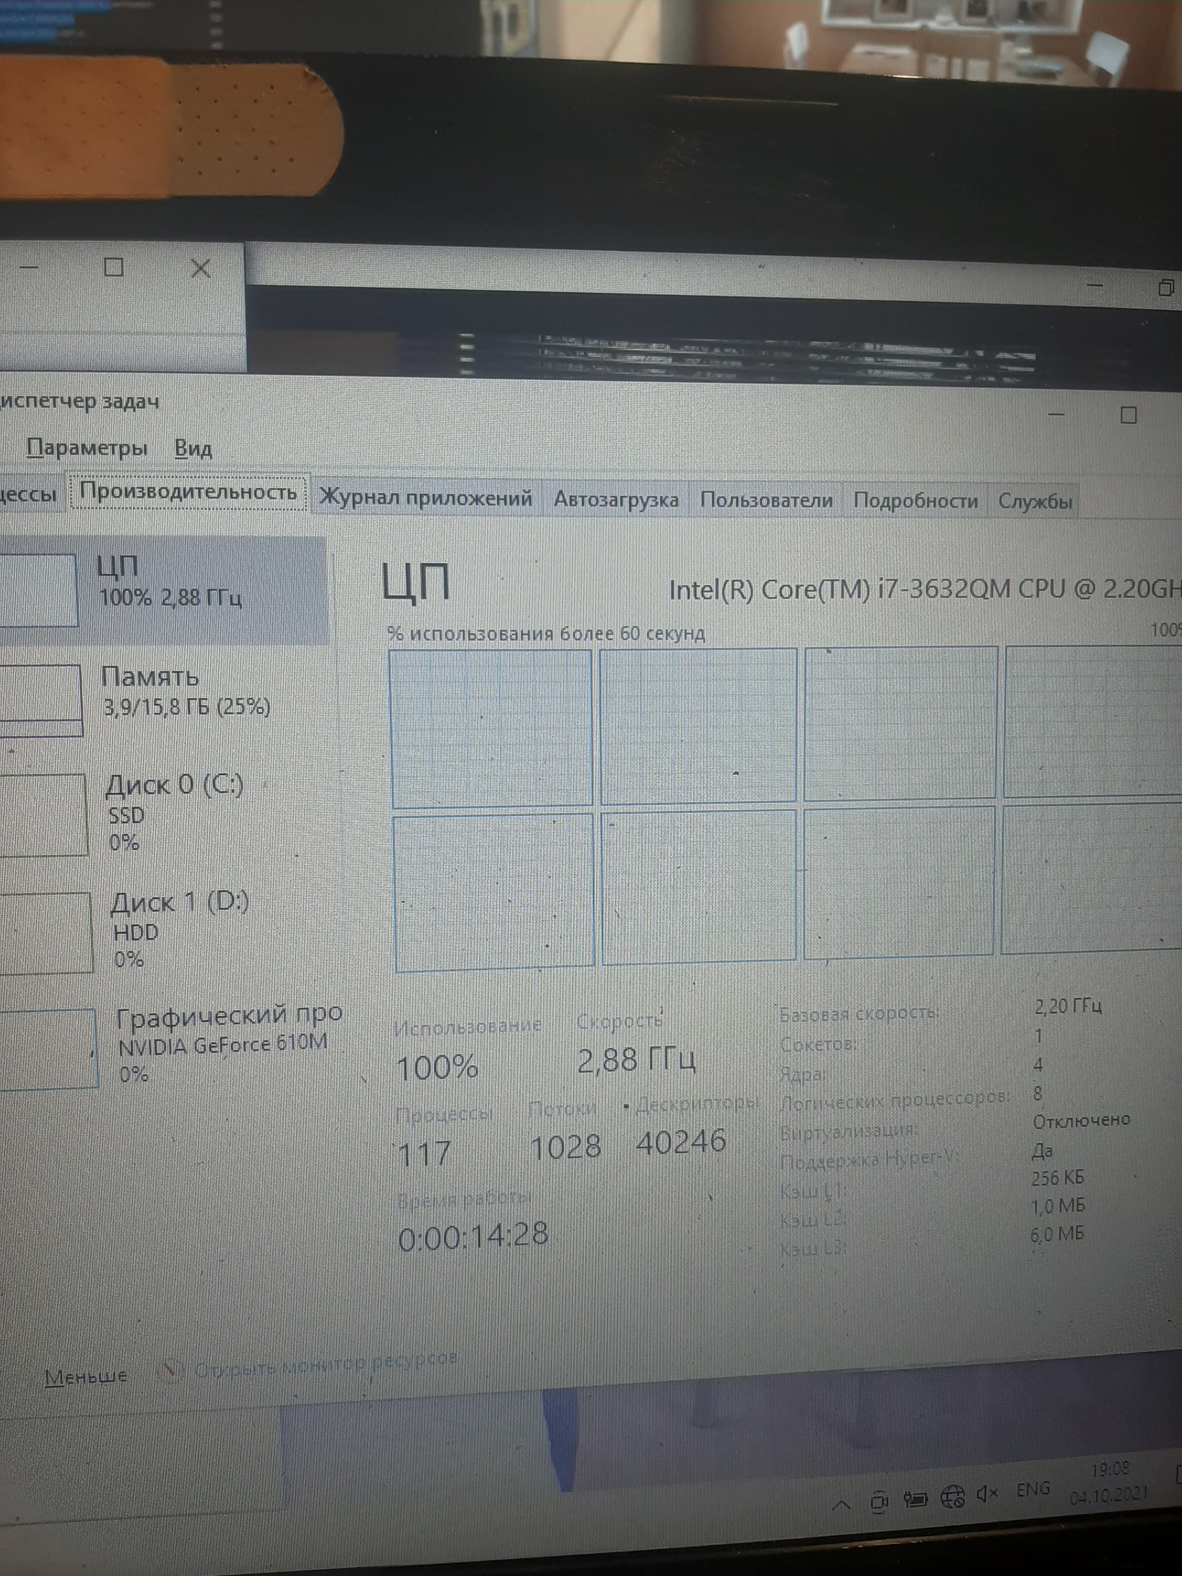Viewport: 1182px width, 1576px height.
Task: Minimize the Диспетчер задач window
Action: (x=1057, y=415)
